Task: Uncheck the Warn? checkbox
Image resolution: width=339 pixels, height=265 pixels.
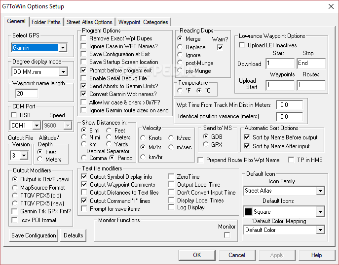Action: coord(220,47)
